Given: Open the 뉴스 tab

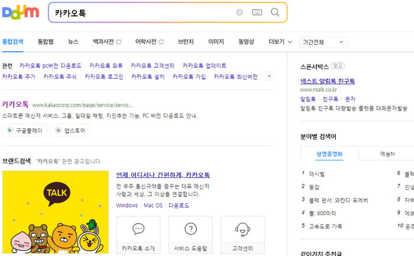Looking at the screenshot, I should coord(73,42).
